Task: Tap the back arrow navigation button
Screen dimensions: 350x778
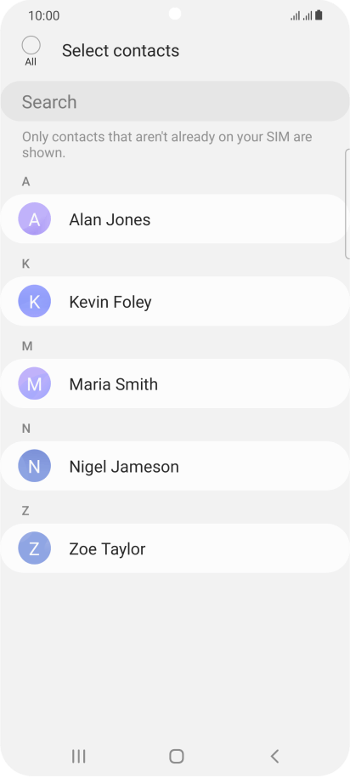Action: pos(274,756)
